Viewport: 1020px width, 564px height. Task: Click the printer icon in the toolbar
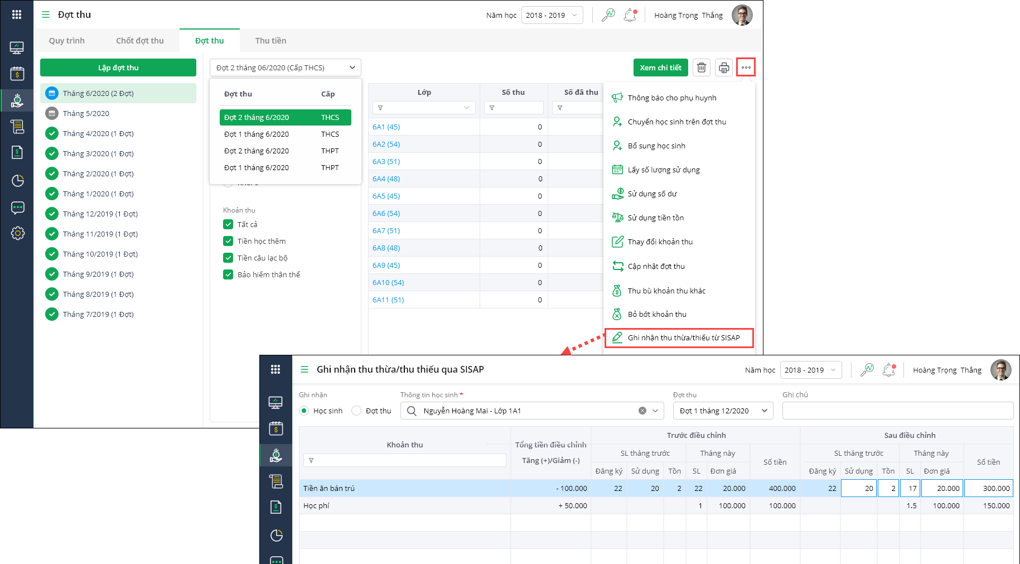point(724,68)
